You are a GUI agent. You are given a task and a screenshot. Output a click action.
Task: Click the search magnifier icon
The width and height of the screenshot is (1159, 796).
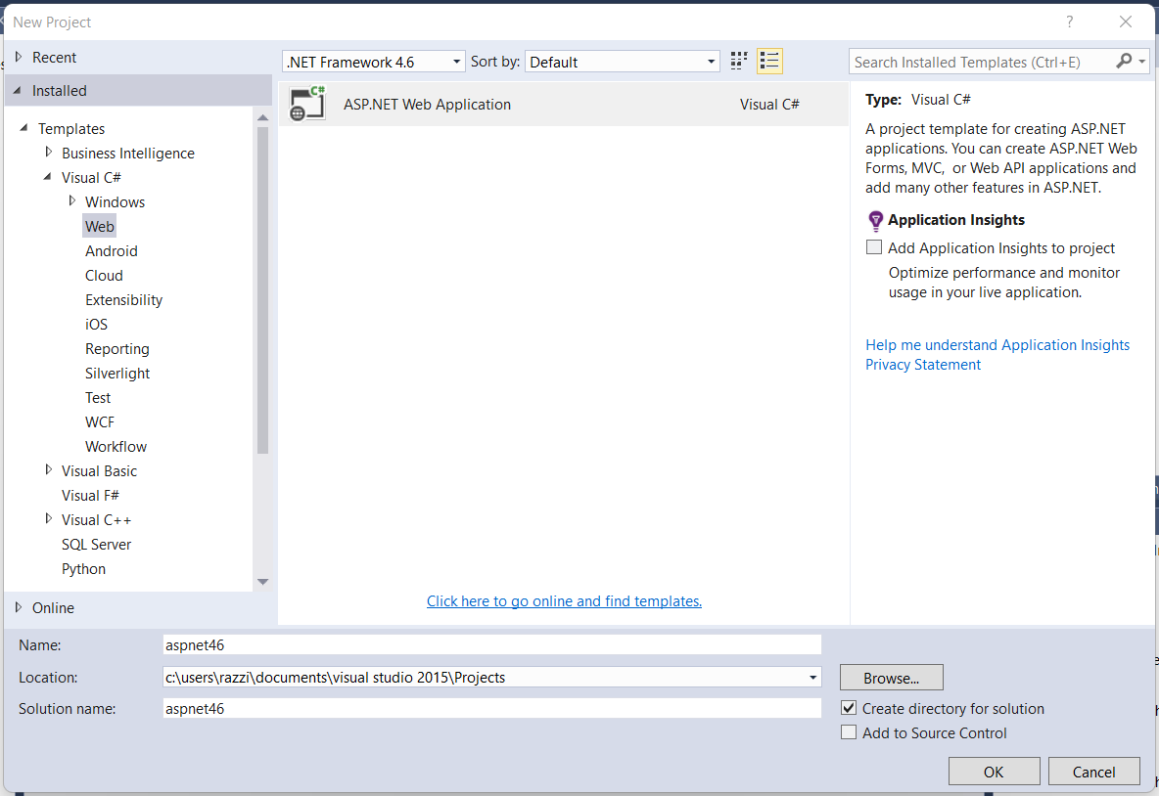[x=1124, y=62]
